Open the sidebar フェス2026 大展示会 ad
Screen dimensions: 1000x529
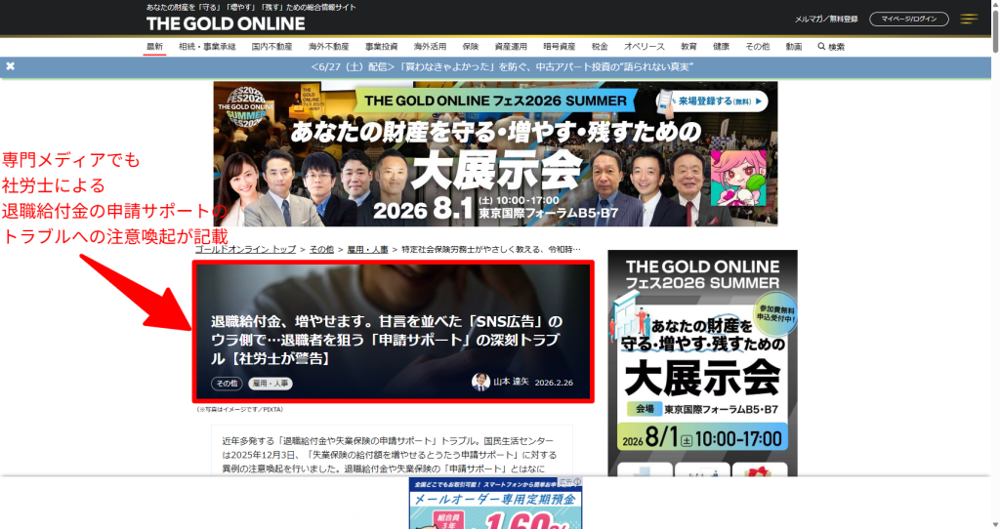click(702, 363)
